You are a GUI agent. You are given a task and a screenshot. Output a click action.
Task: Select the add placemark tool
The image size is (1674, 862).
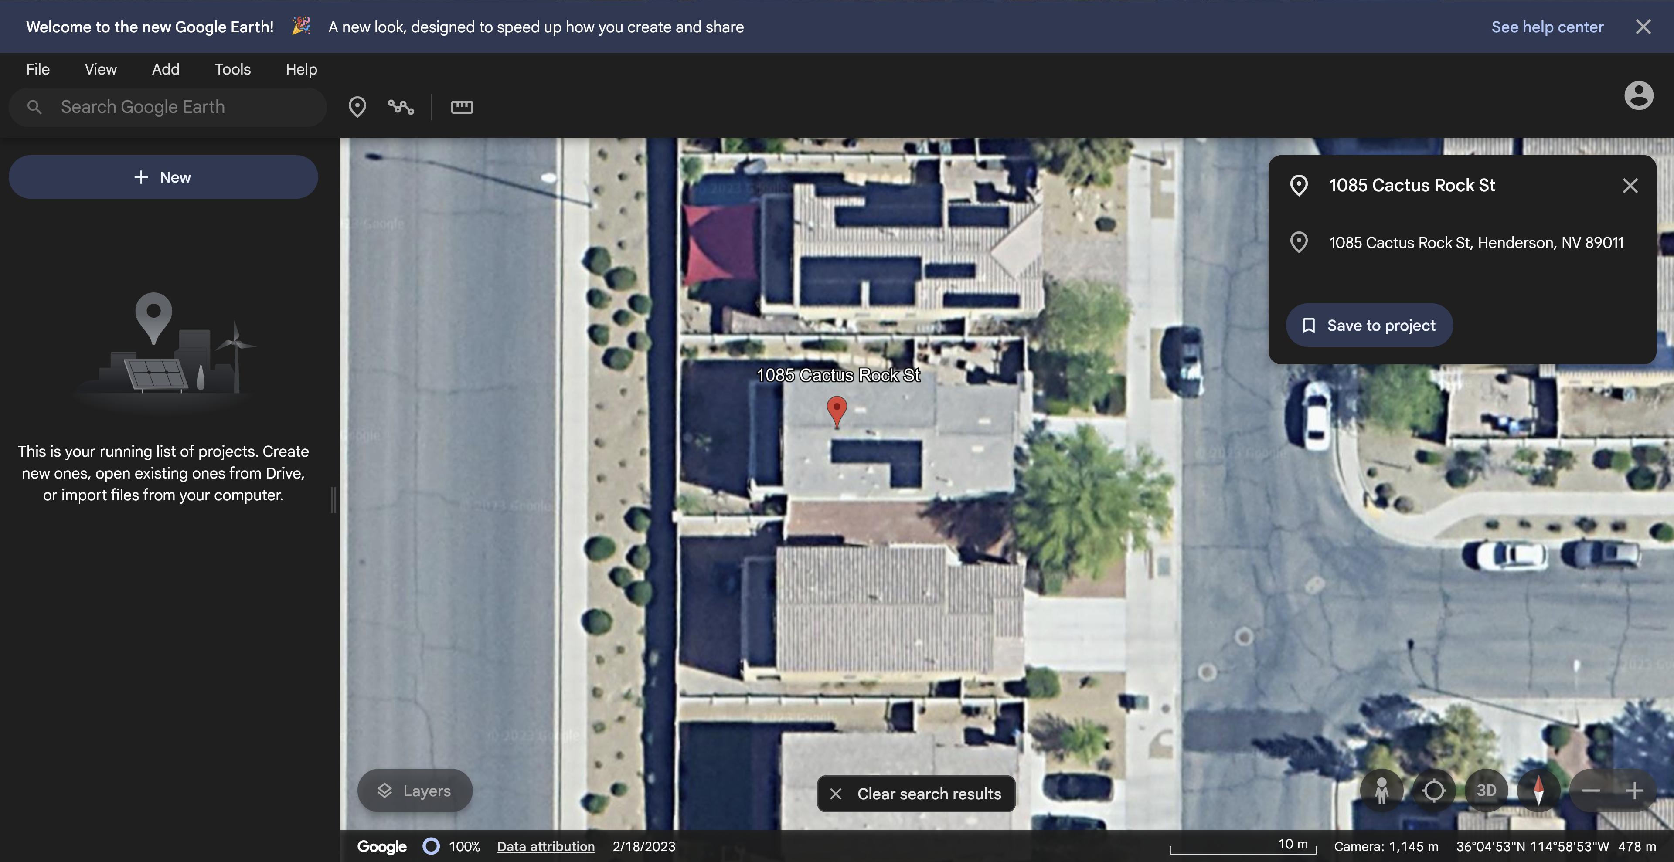357,106
